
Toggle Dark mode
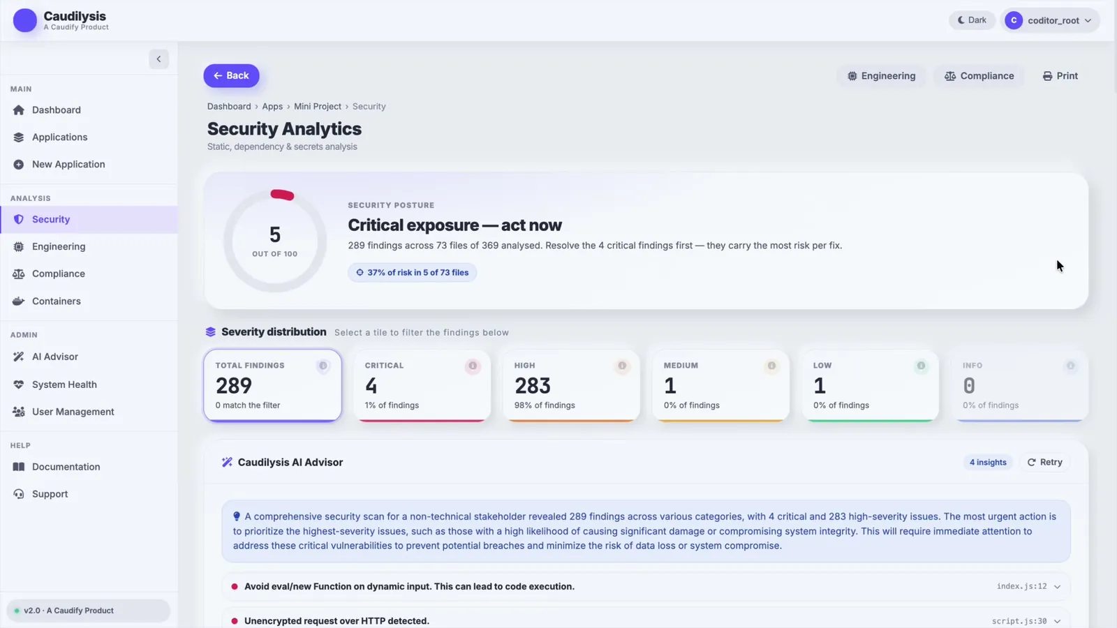coord(972,20)
